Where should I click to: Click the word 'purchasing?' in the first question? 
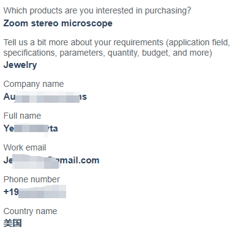(x=168, y=10)
